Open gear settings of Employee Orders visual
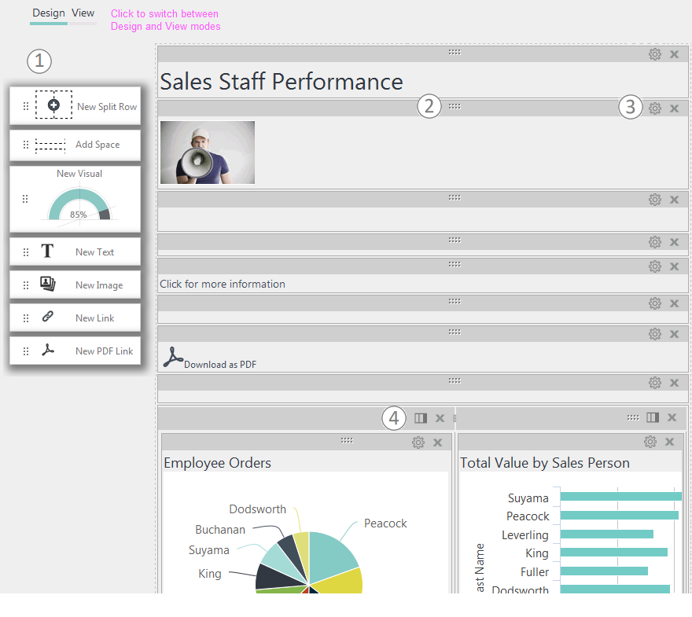 418,443
